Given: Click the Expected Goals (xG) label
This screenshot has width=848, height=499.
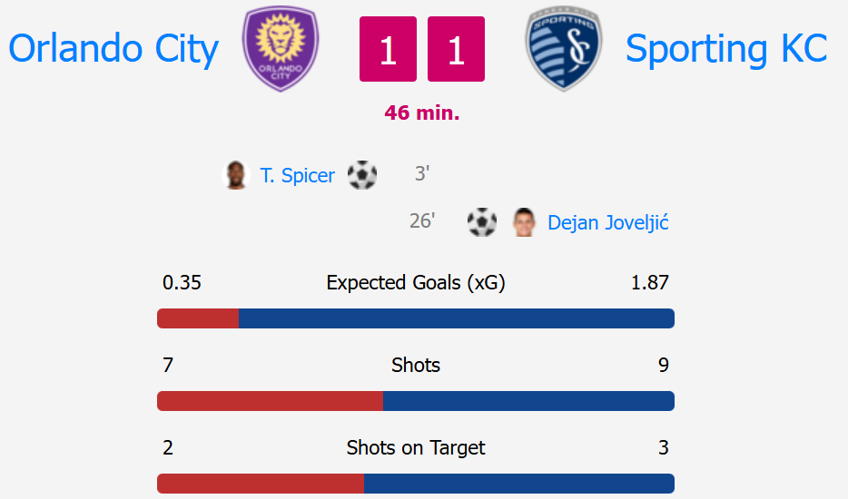Looking at the screenshot, I should tap(415, 283).
